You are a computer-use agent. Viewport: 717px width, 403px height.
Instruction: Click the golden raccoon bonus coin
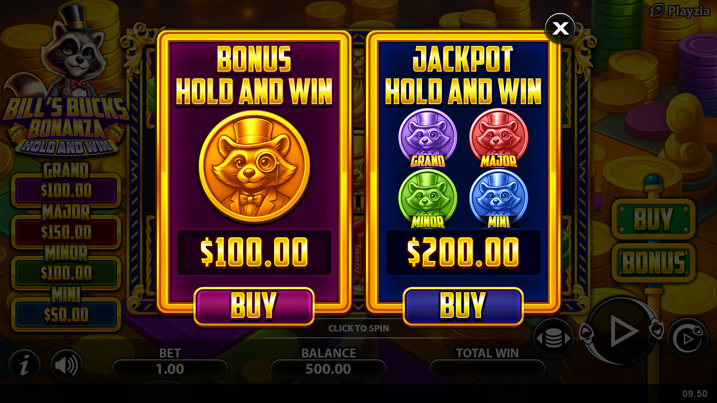tap(254, 167)
